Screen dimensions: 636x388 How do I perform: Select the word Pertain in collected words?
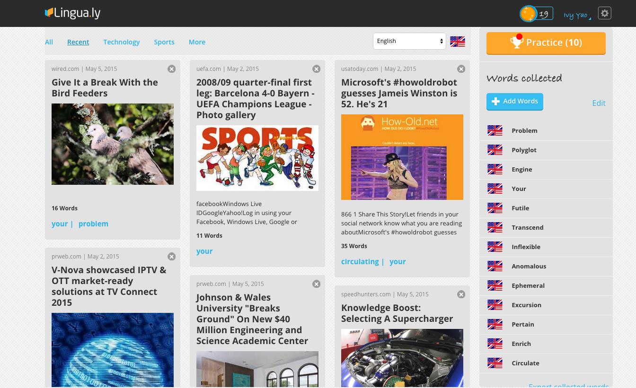point(523,324)
